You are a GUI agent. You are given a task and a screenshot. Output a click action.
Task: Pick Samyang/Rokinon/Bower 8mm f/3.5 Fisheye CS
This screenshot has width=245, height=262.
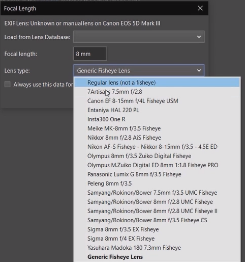(157, 220)
